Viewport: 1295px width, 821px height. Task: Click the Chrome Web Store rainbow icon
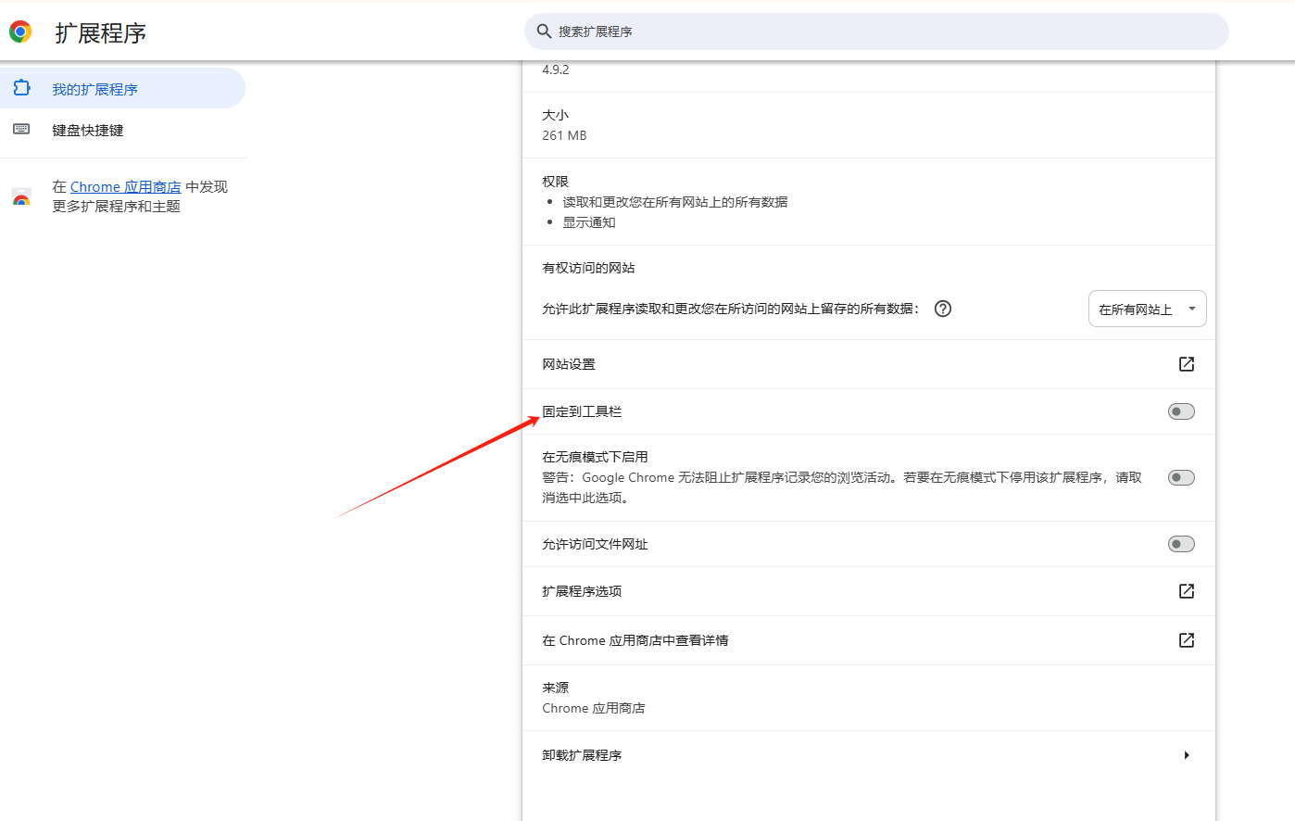(21, 196)
